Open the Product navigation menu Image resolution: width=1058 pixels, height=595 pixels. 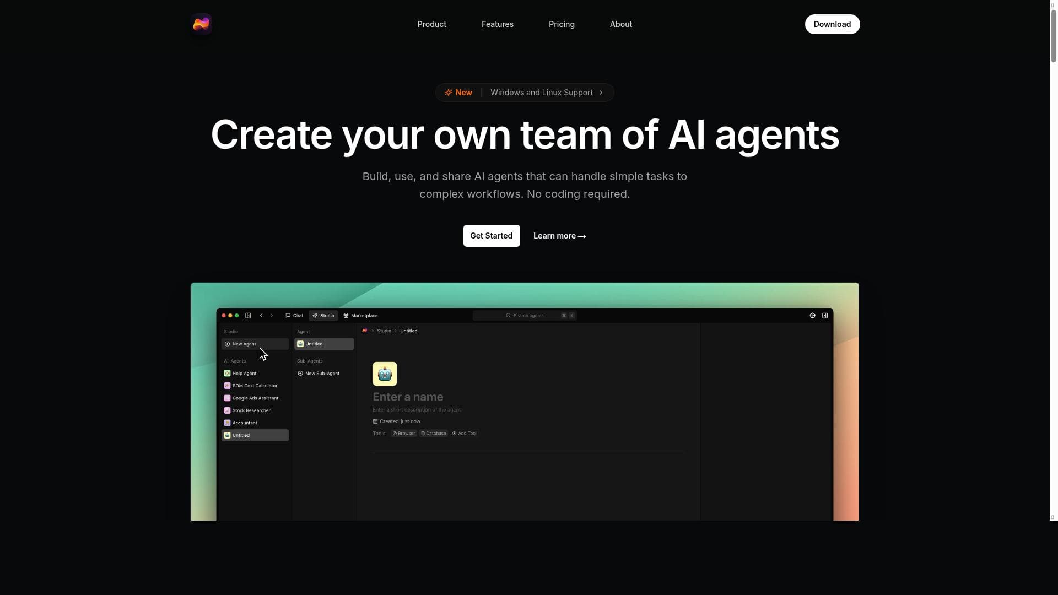click(x=431, y=24)
